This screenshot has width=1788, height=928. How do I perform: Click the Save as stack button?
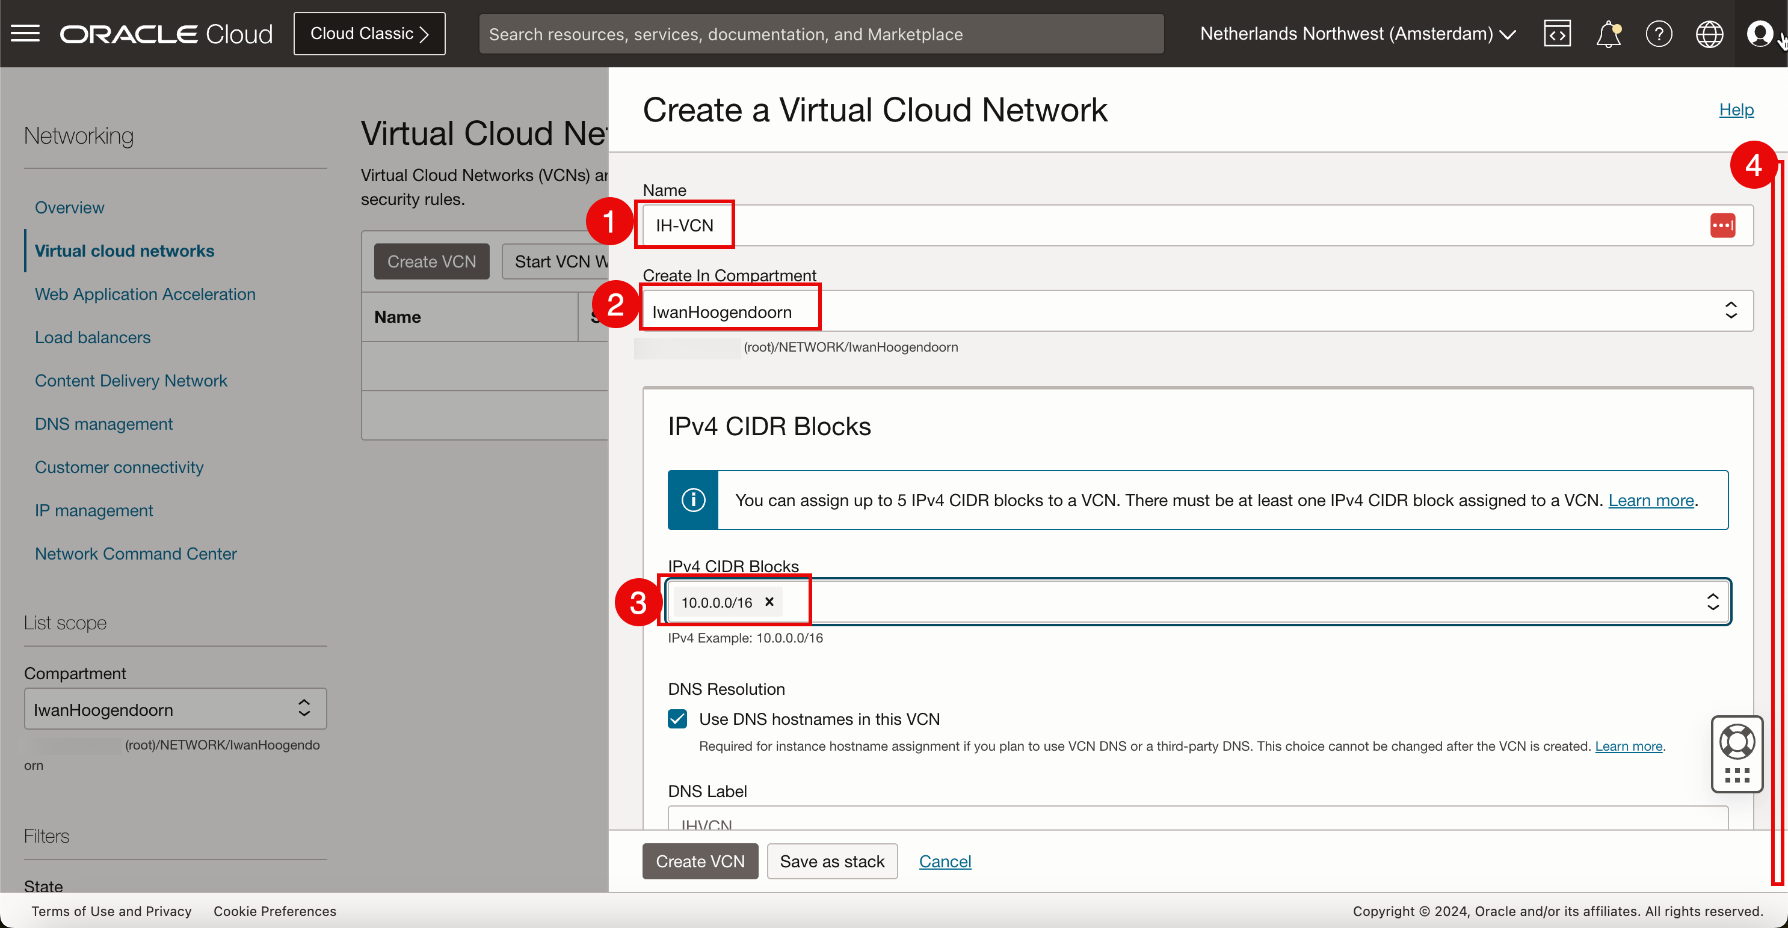pyautogui.click(x=831, y=861)
